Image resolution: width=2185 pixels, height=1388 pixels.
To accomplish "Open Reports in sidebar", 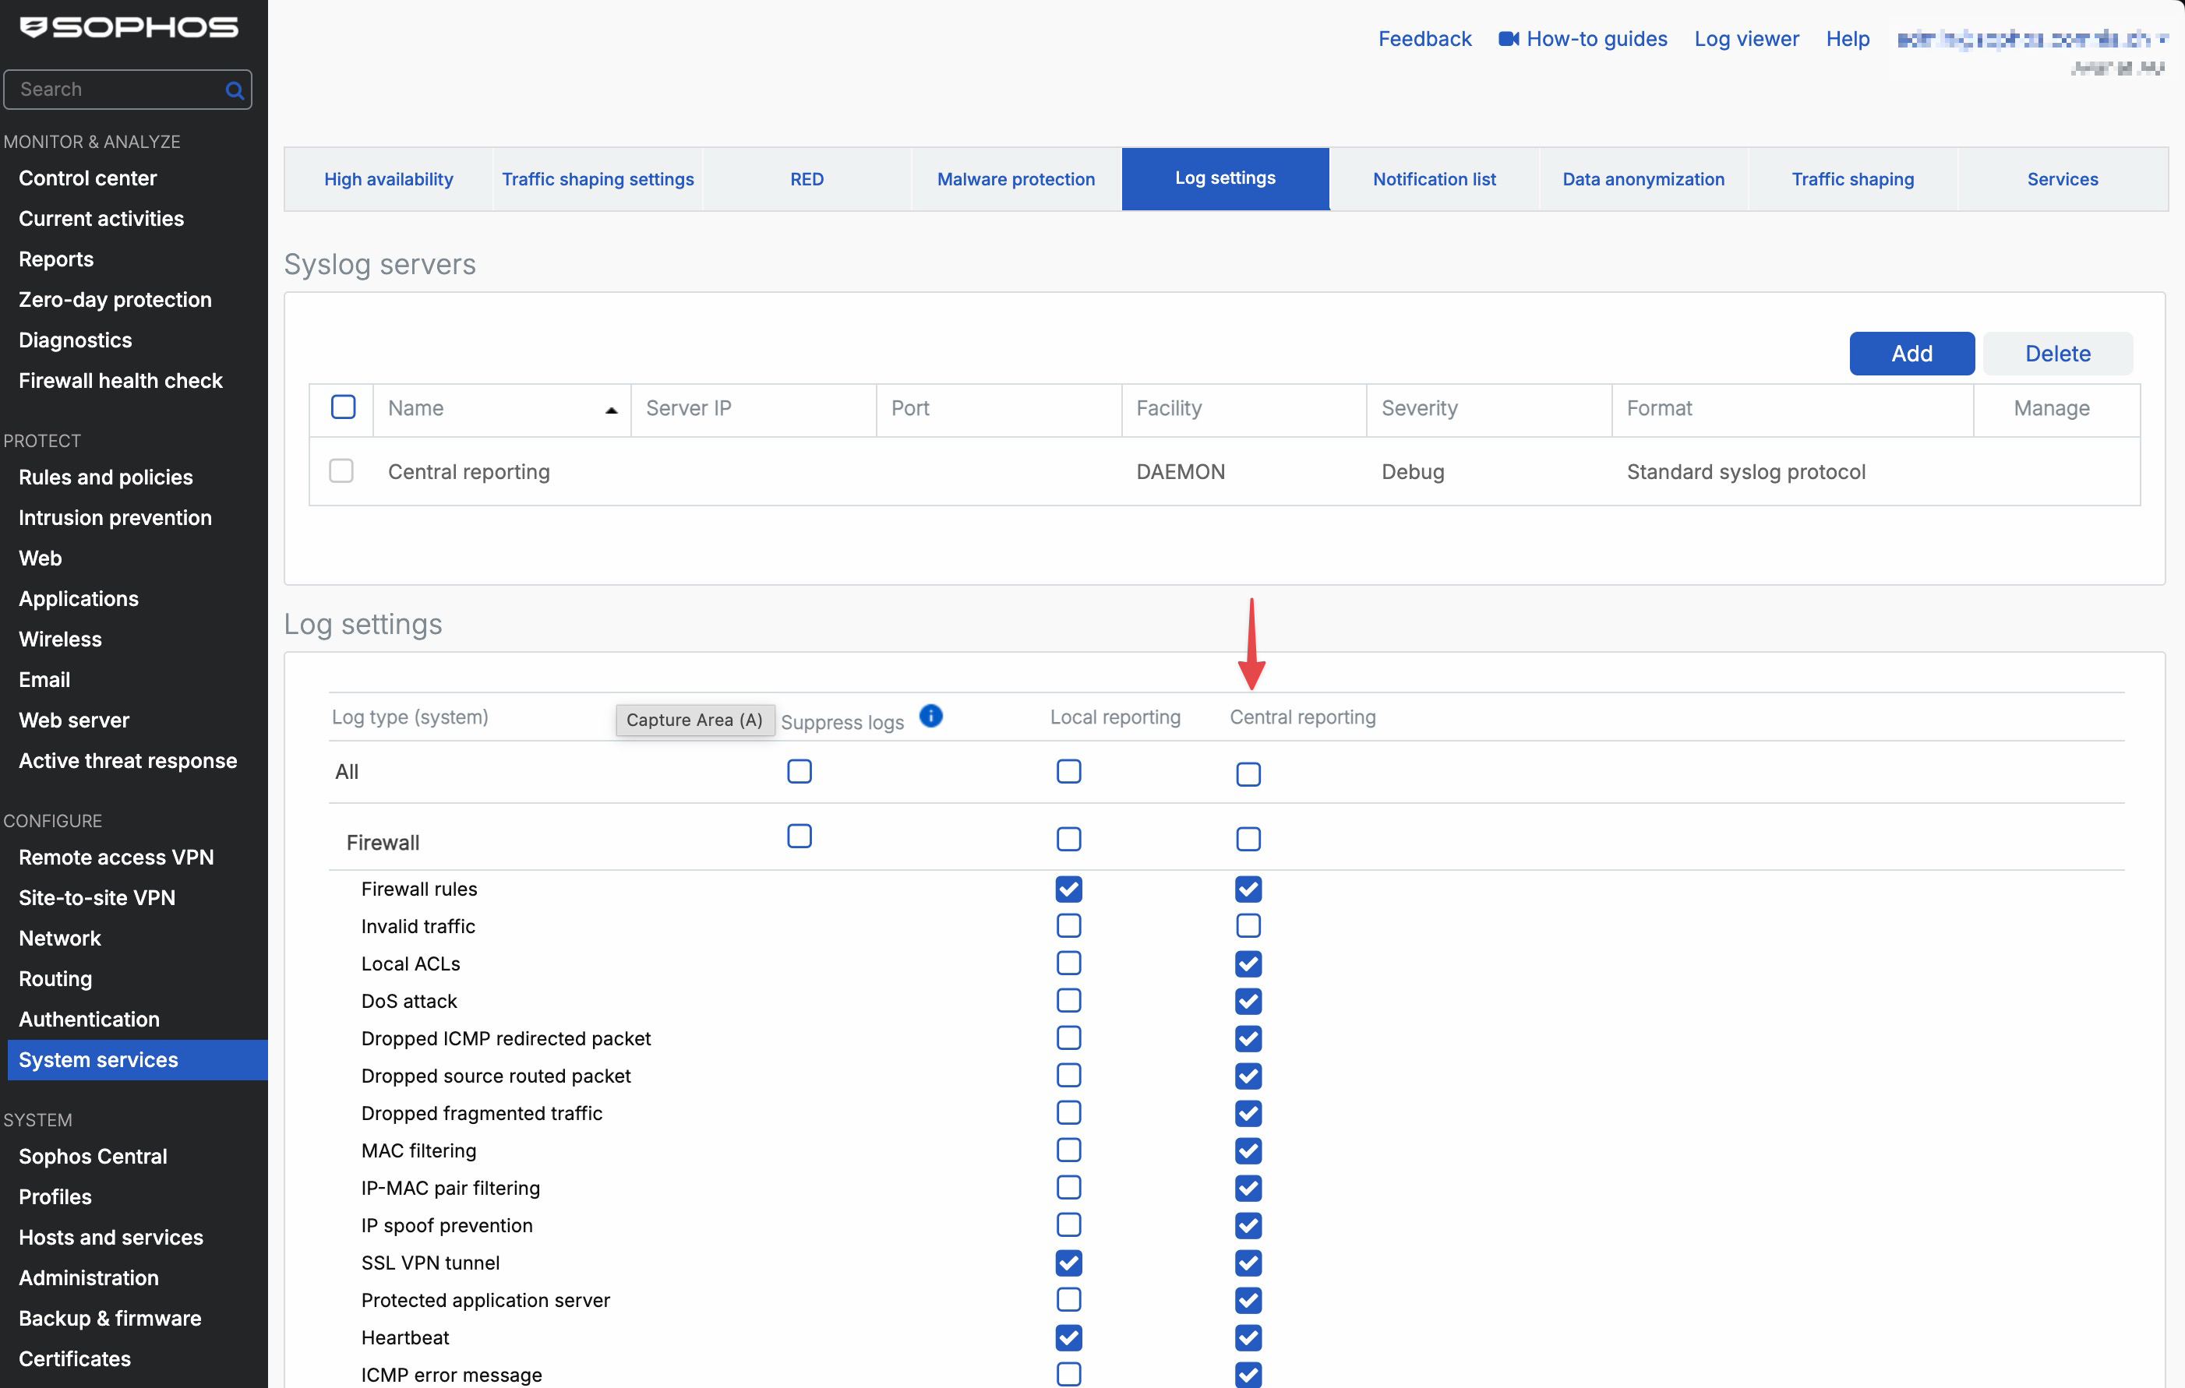I will point(56,259).
